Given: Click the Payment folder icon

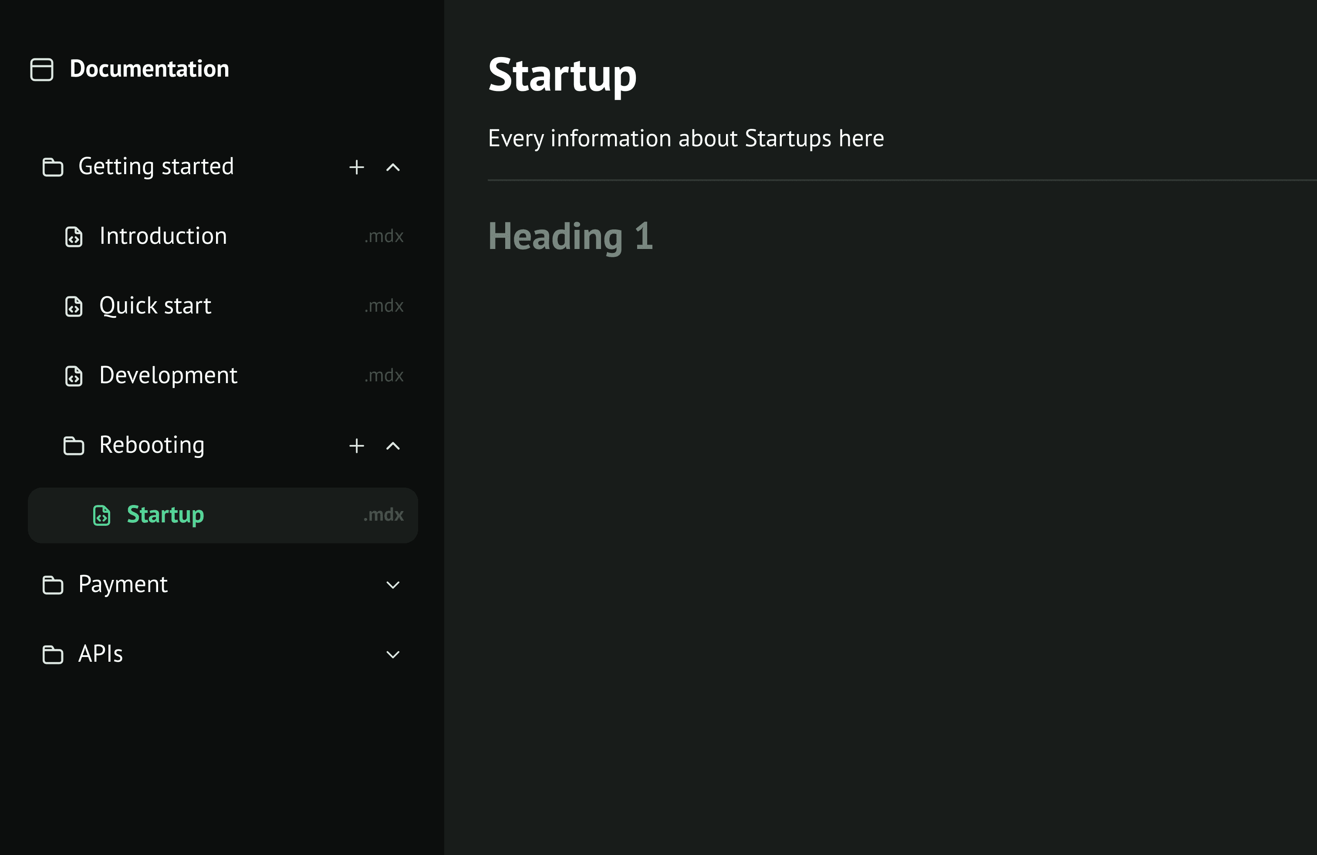Looking at the screenshot, I should (53, 585).
